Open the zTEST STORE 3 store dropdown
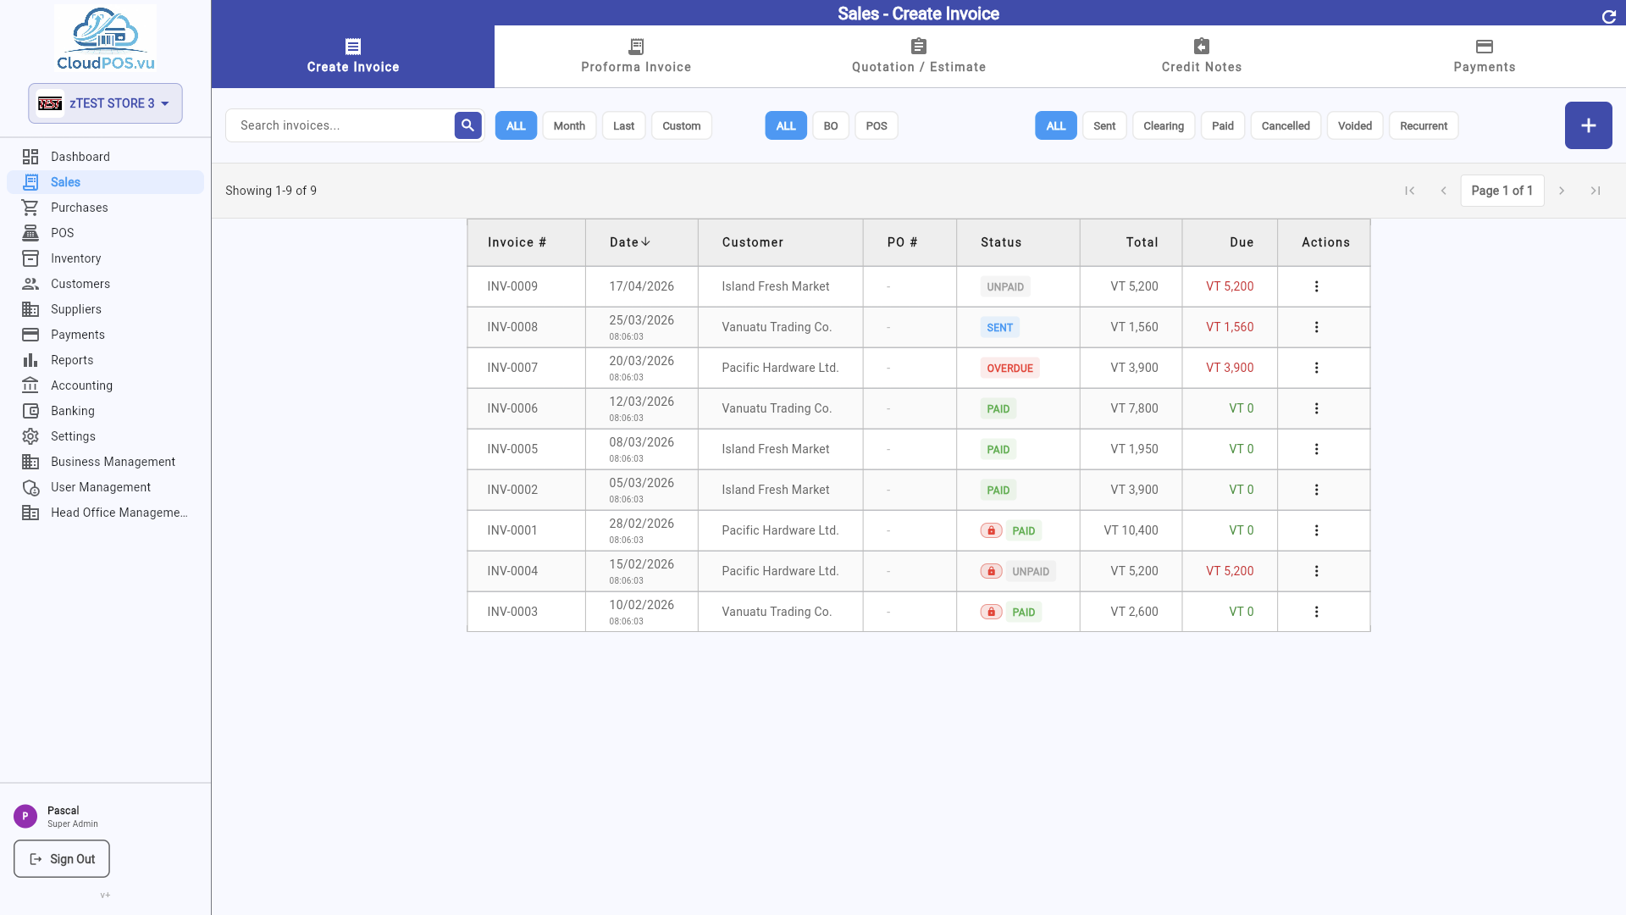Viewport: 1626px width, 915px height. (105, 103)
